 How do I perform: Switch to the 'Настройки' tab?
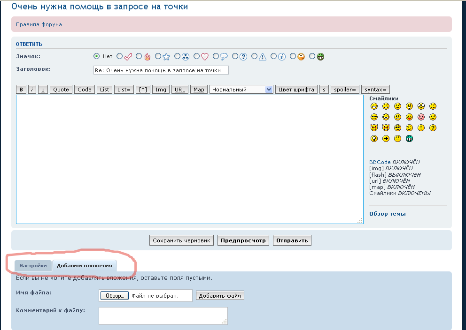[x=32, y=265]
